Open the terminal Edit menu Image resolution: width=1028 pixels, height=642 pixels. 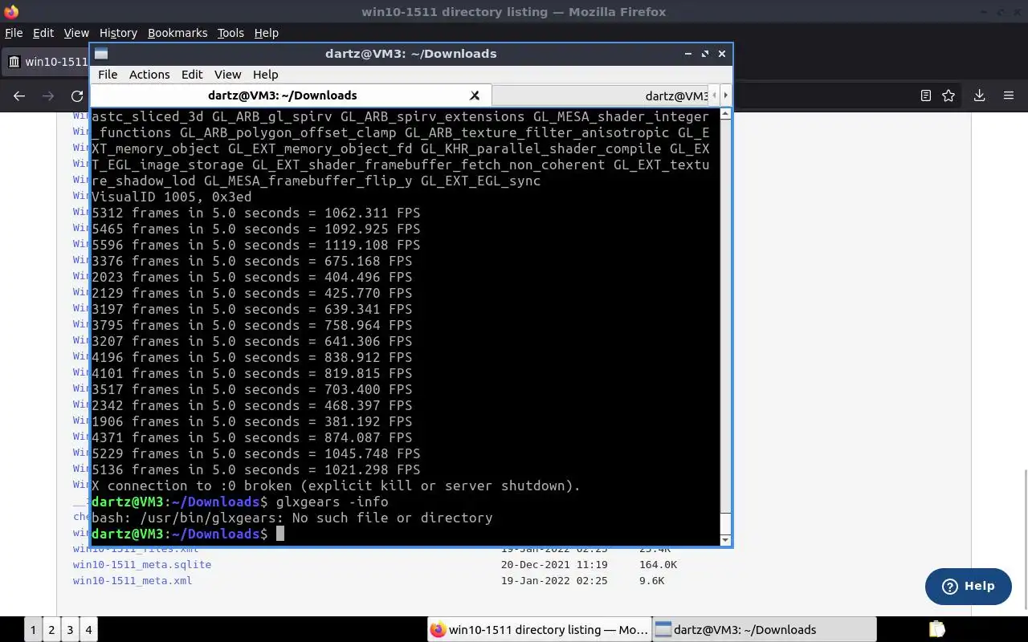pos(192,74)
